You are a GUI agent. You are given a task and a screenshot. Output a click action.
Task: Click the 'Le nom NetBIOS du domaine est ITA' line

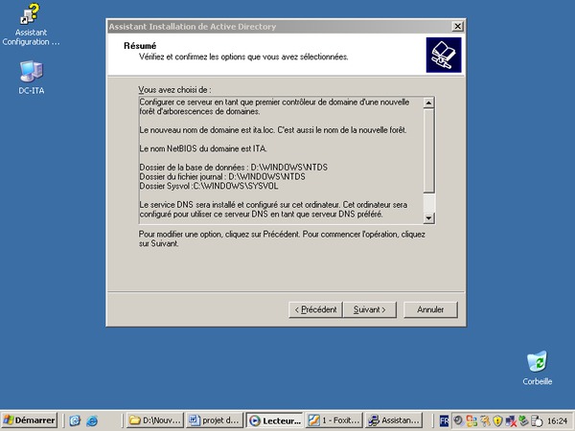point(203,148)
